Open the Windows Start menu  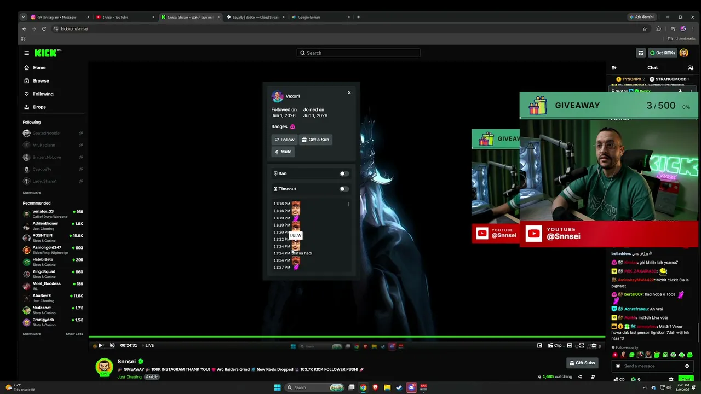click(x=277, y=387)
